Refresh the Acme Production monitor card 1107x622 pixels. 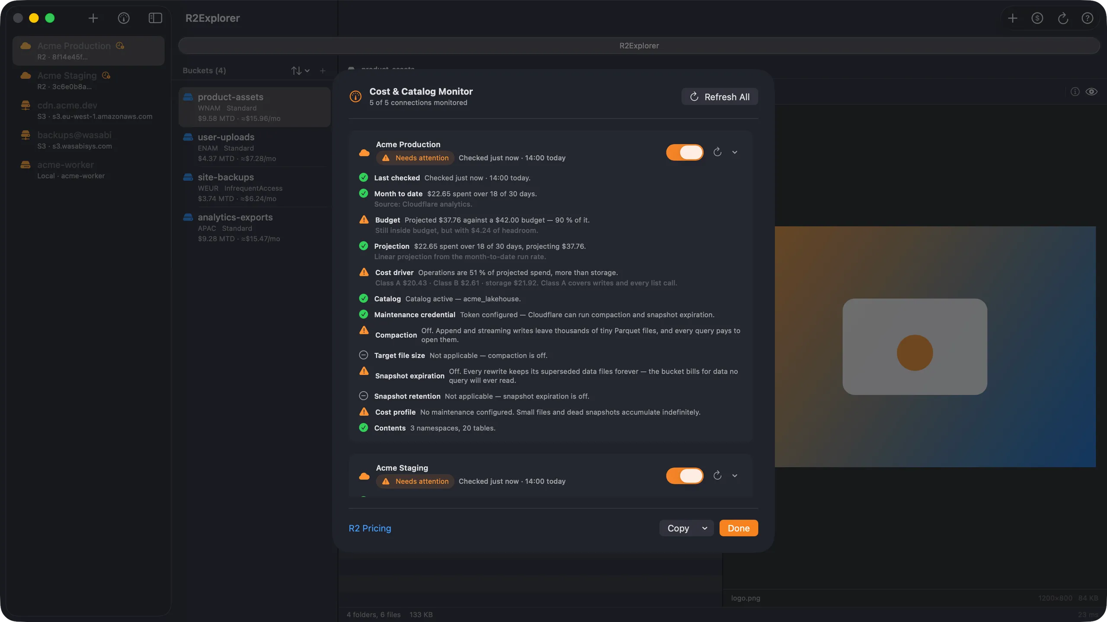tap(717, 152)
